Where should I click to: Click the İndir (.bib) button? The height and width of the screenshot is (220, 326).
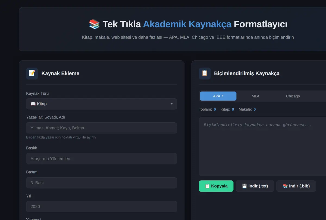(x=296, y=186)
